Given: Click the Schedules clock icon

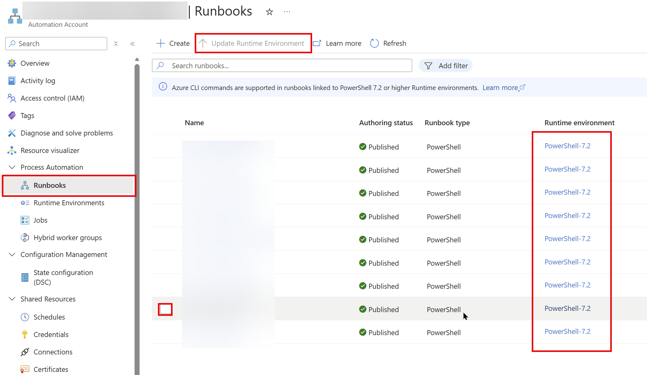Looking at the screenshot, I should click(x=25, y=317).
